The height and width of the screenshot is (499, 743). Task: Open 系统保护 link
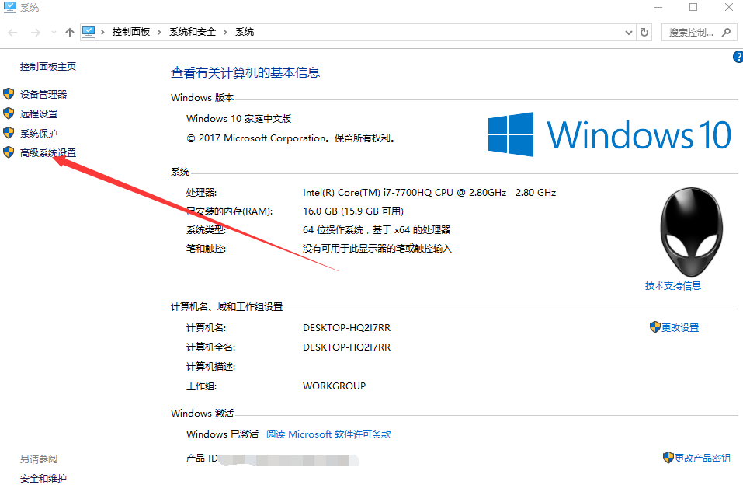38,133
